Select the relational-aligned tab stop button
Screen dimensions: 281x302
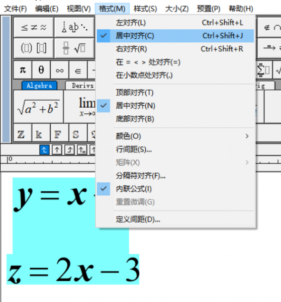82,149
